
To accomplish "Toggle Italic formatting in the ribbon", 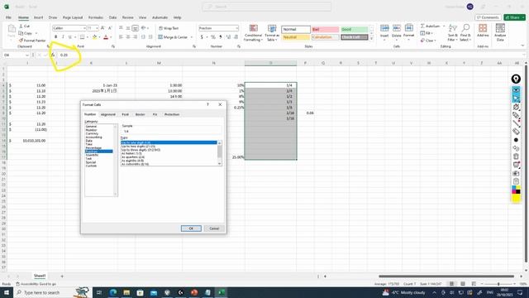I will [63, 36].
